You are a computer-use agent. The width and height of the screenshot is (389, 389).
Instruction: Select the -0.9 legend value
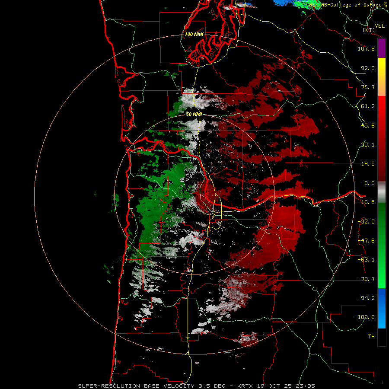(x=368, y=183)
